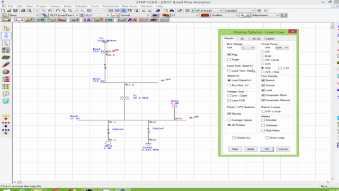Click the horizontal scrollbar left arrow
Viewport: 339px width, 191px height.
click(15, 182)
